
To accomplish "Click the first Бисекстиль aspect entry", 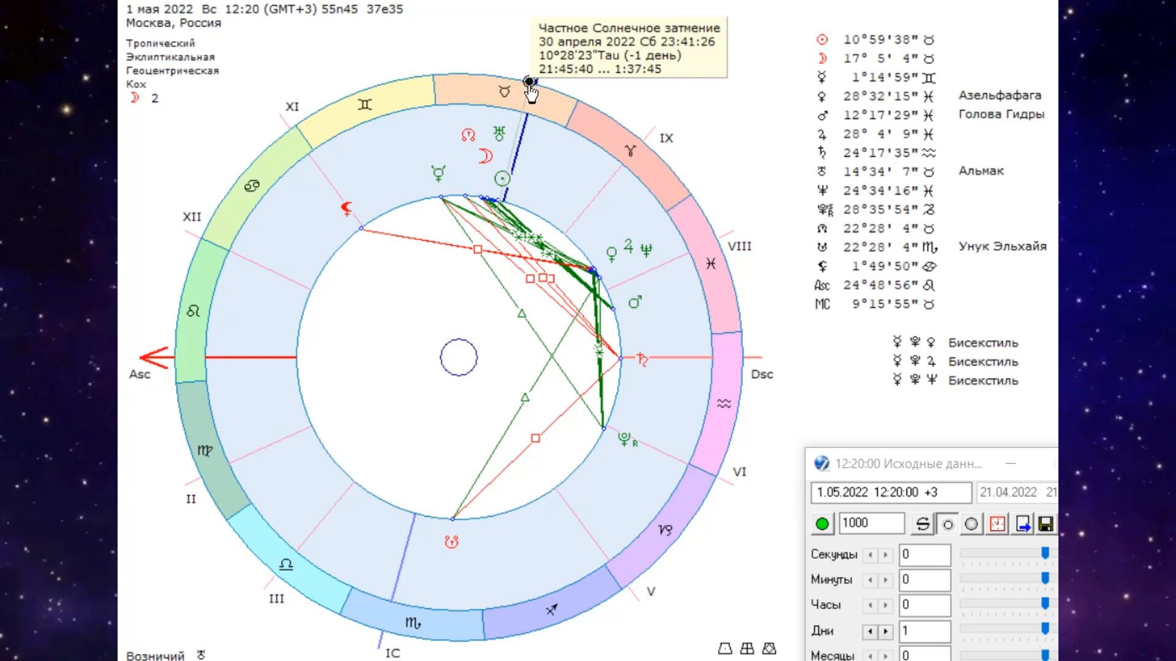I will click(982, 343).
